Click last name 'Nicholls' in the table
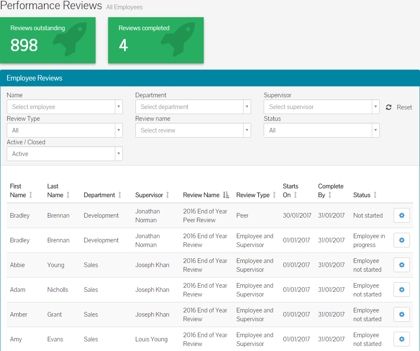The image size is (420, 351). (x=57, y=290)
